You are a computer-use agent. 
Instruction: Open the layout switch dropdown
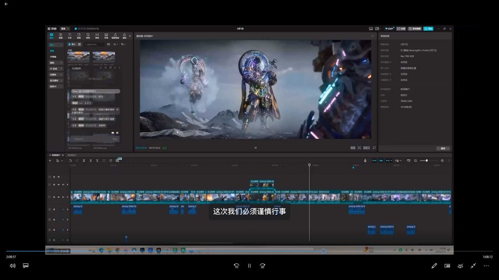(378, 29)
